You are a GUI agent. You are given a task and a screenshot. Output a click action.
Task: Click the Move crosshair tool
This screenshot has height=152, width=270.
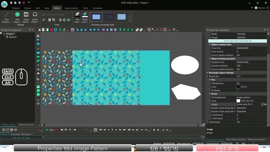[x=38, y=103]
